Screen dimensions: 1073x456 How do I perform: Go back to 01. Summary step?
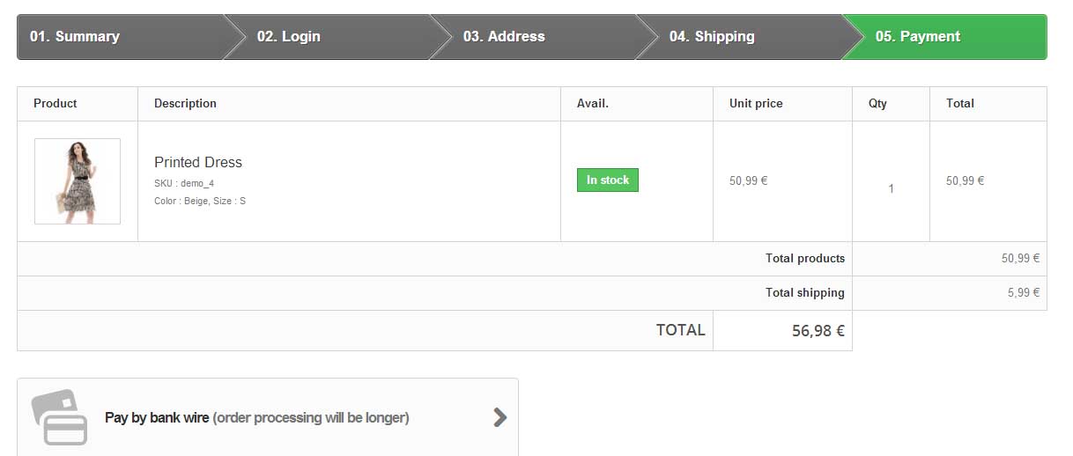75,37
